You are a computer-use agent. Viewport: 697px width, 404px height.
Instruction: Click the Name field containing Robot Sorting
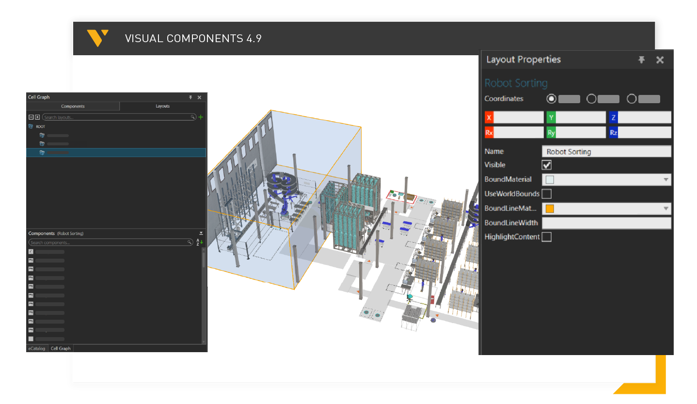click(x=606, y=152)
